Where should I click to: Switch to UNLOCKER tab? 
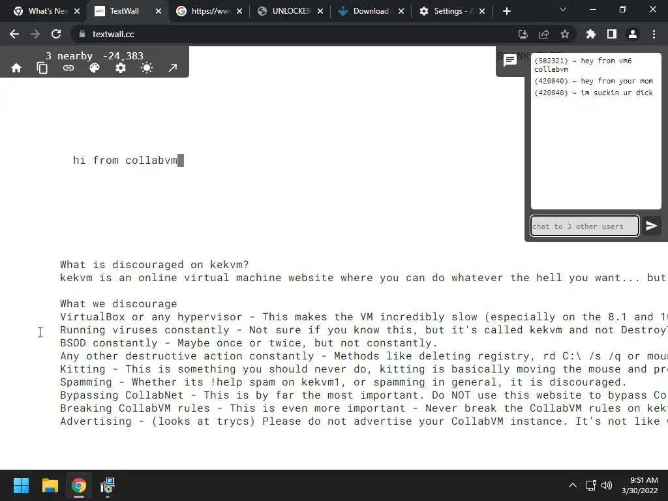(290, 11)
